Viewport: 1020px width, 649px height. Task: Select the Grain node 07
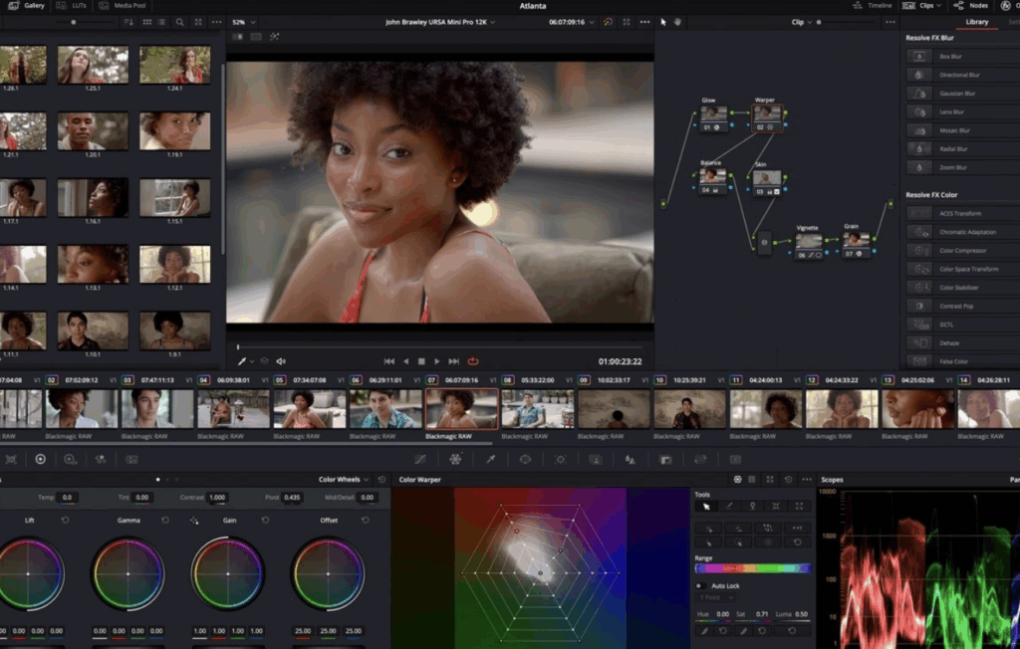tap(856, 244)
